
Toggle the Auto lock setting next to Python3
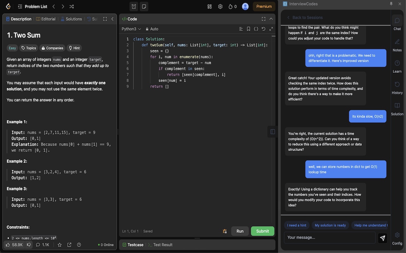(152, 29)
